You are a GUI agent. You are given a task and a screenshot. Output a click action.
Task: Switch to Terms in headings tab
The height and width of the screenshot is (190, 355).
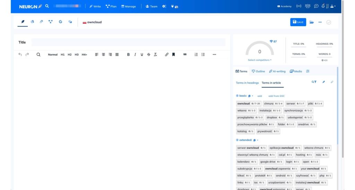[x=247, y=83]
